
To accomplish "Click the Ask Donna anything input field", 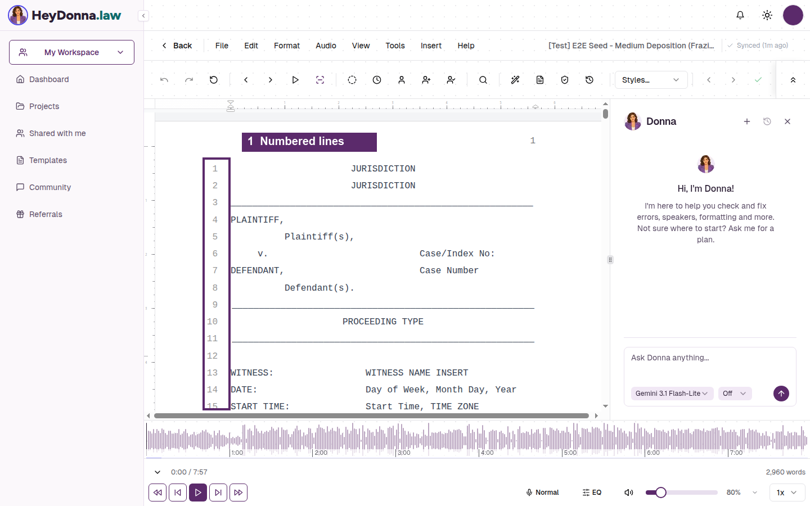I will (710, 364).
